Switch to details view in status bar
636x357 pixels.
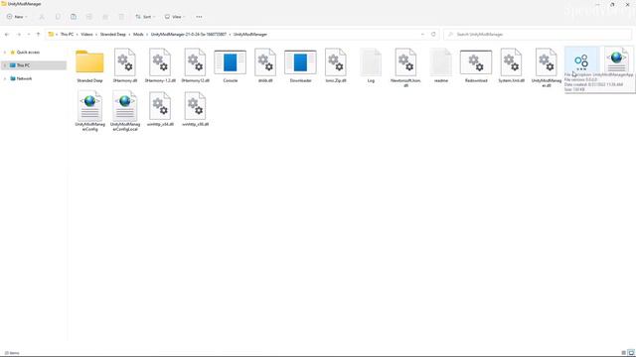[623, 353]
